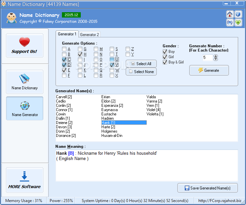Uncheck the Boy & Girl checkbox
Viewport: 246px width, 205px height.
(165, 62)
